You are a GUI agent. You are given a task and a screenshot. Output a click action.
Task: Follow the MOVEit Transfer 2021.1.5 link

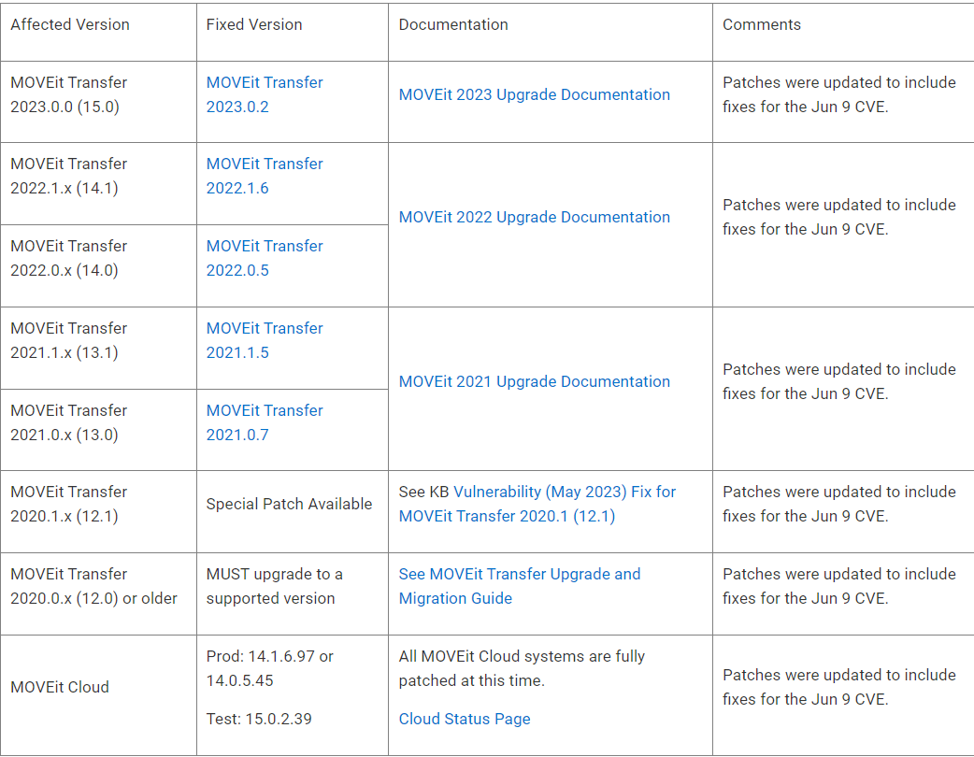coord(265,340)
